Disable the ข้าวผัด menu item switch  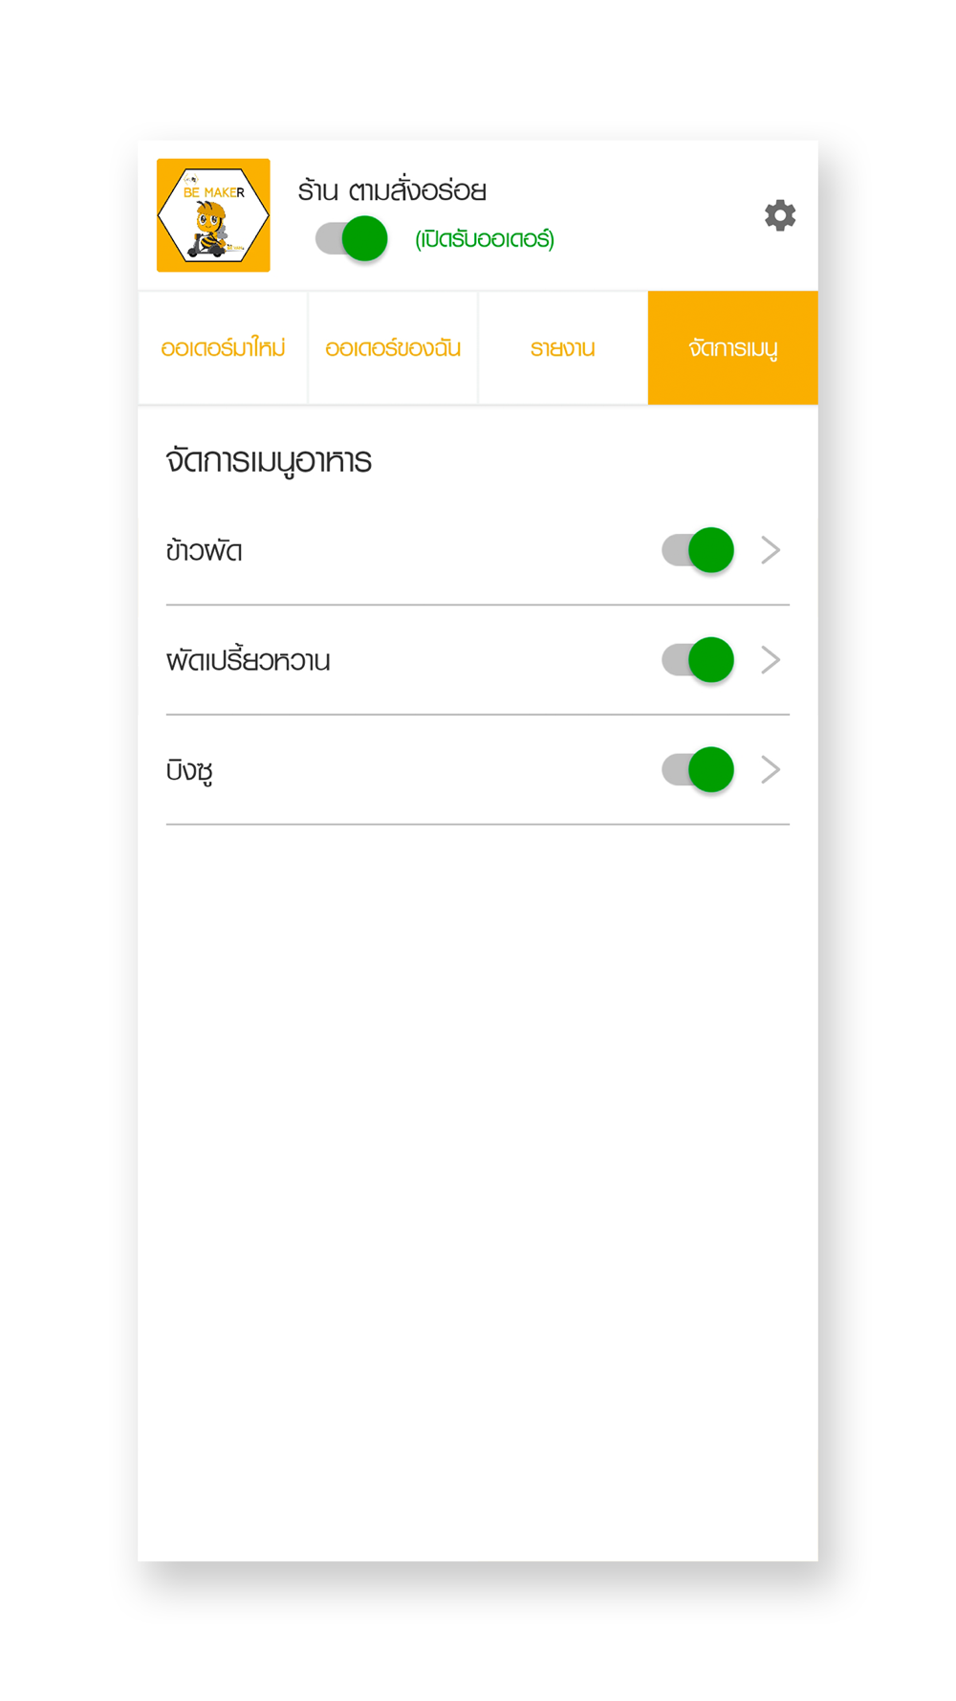point(698,550)
